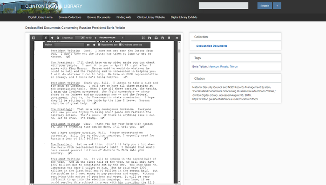Download the PDF document
This screenshot has width=326, height=185.
tap(163, 38)
